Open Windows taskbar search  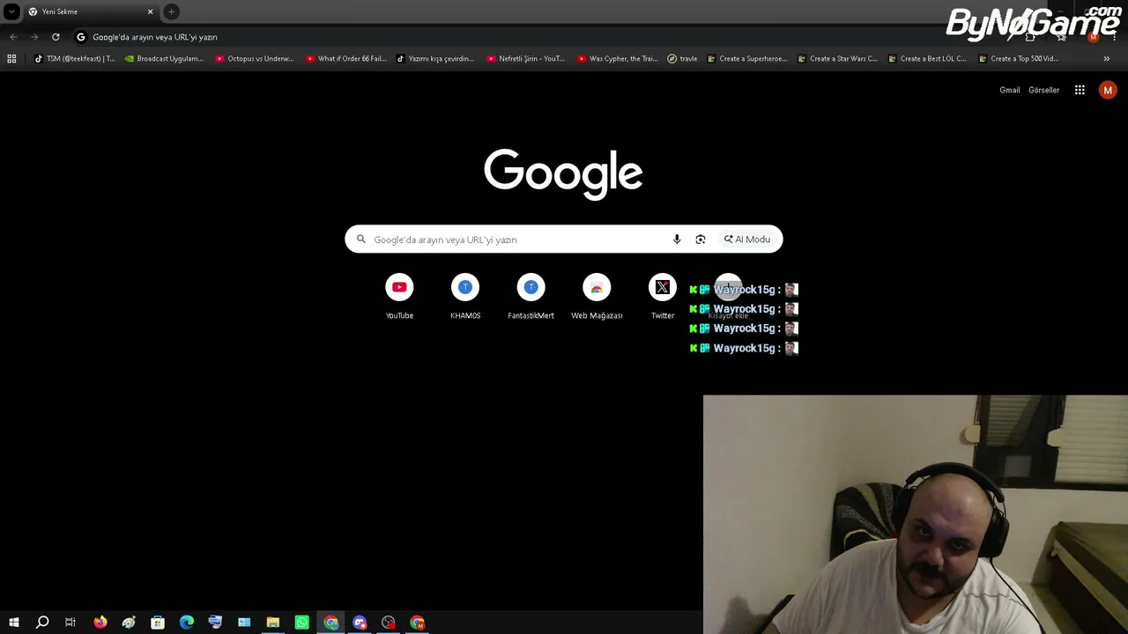coord(42,623)
